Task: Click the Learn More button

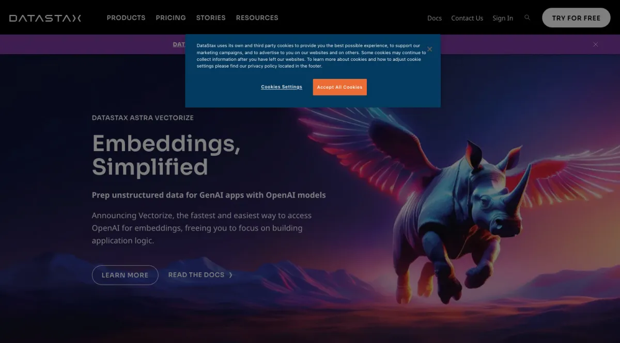Action: coord(125,275)
